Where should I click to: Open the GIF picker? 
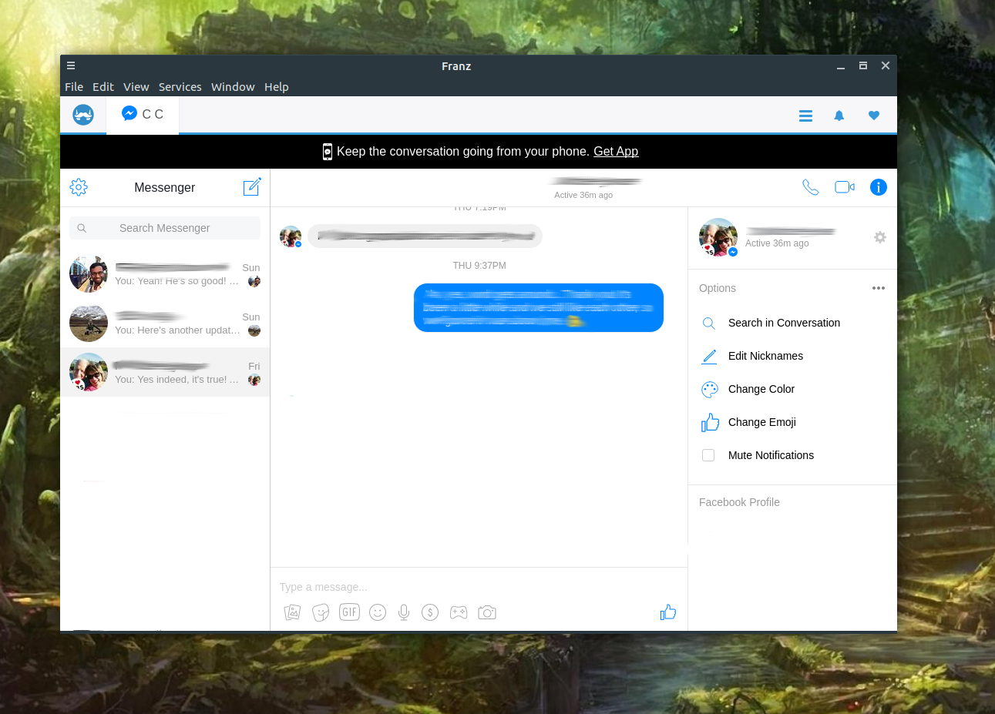click(350, 612)
